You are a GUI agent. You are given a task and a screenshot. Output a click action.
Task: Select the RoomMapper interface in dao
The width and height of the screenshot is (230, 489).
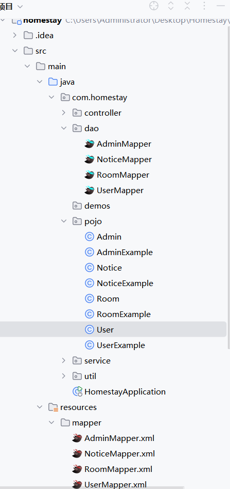click(123, 175)
